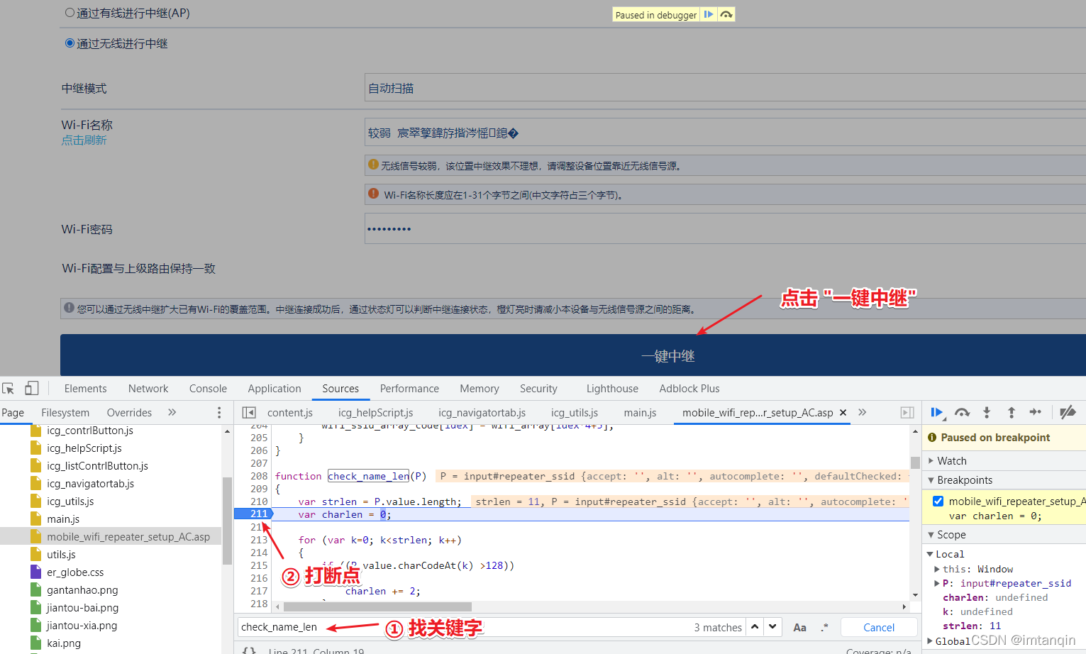The height and width of the screenshot is (654, 1086).
Task: Open icg_helpScript.js in file tree
Action: tap(84, 448)
